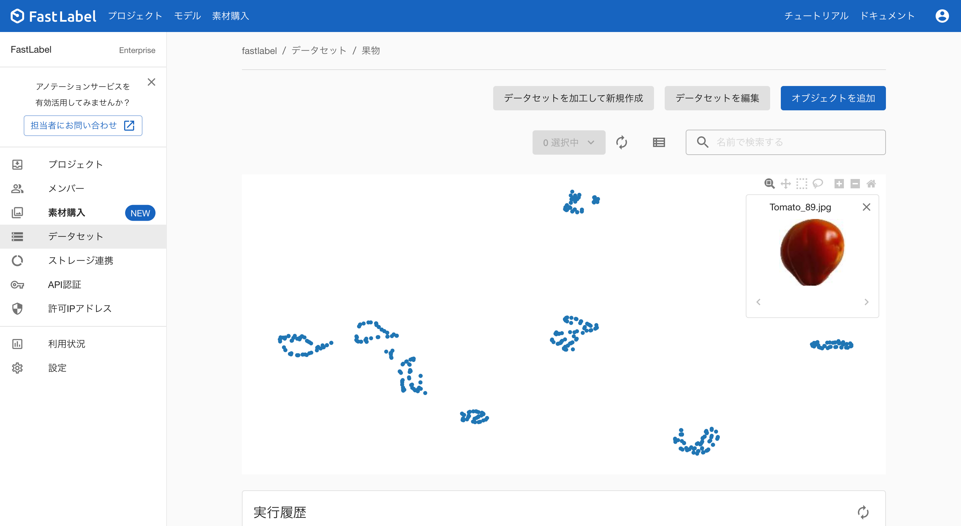961x526 pixels.
Task: Select the zoom tool in plot toolbar
Action: [769, 183]
